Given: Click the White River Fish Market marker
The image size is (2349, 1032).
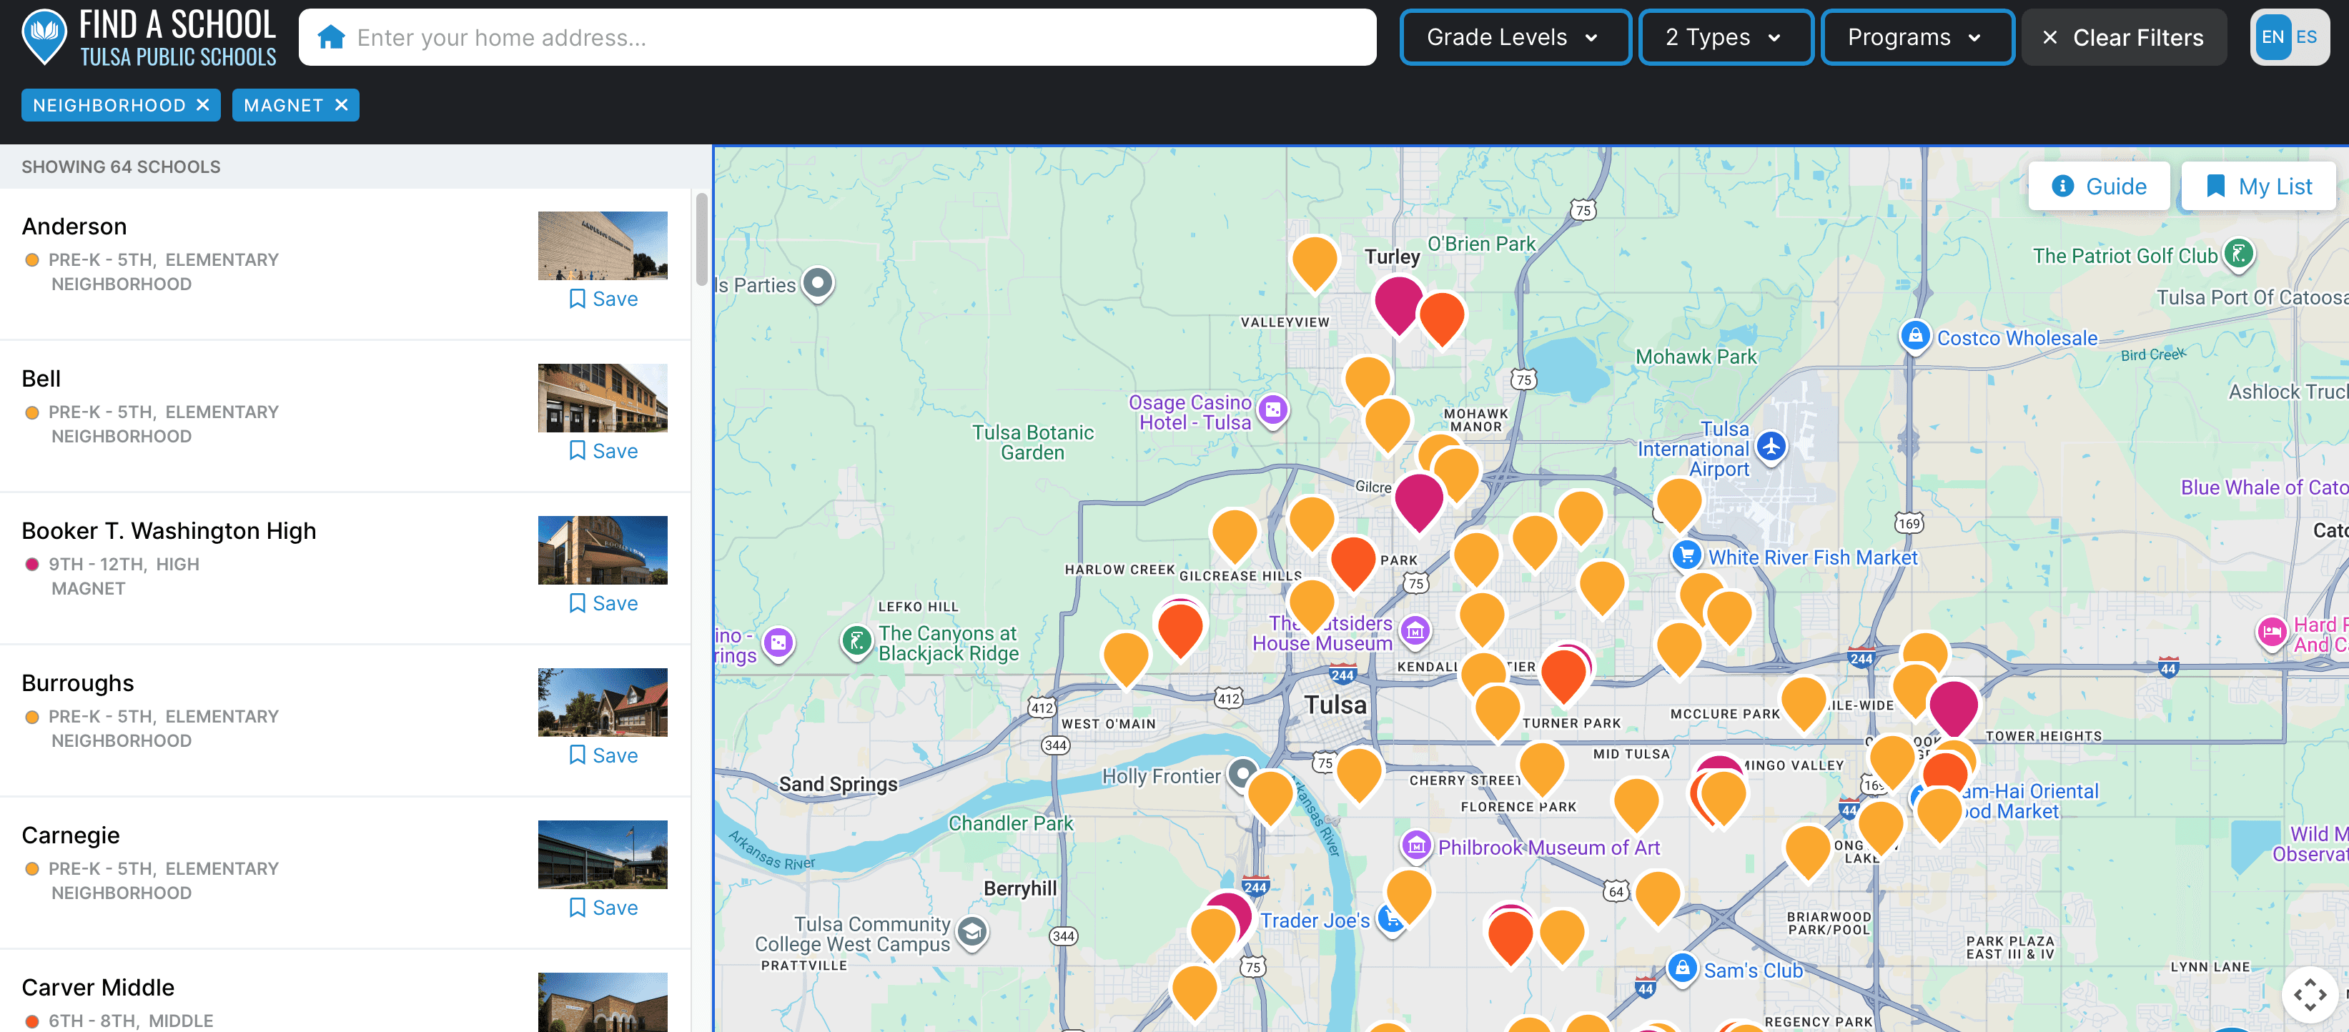Looking at the screenshot, I should point(1686,555).
